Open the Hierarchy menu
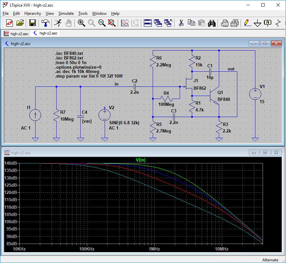The height and width of the screenshot is (263, 286). [33, 13]
